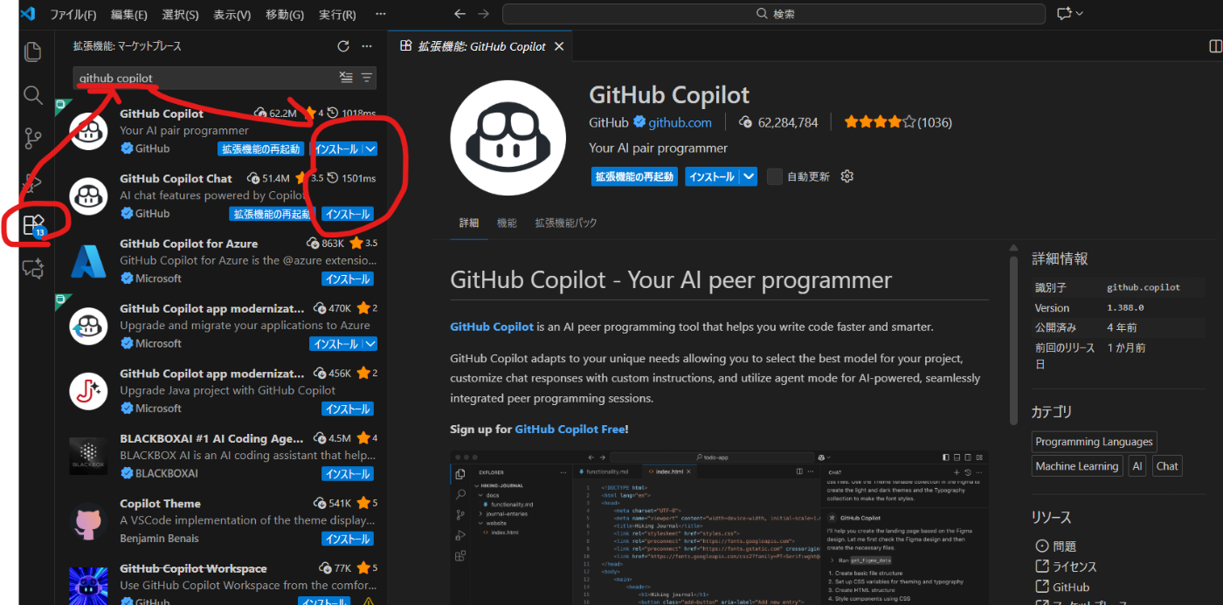Click the extension detail vertical scrollbar
This screenshot has height=605, width=1223.
(x=1013, y=340)
